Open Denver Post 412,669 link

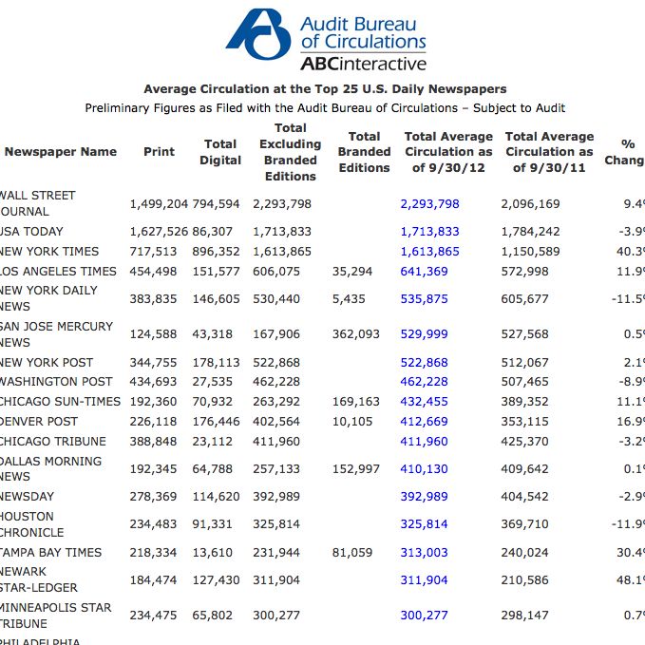pyautogui.click(x=424, y=421)
